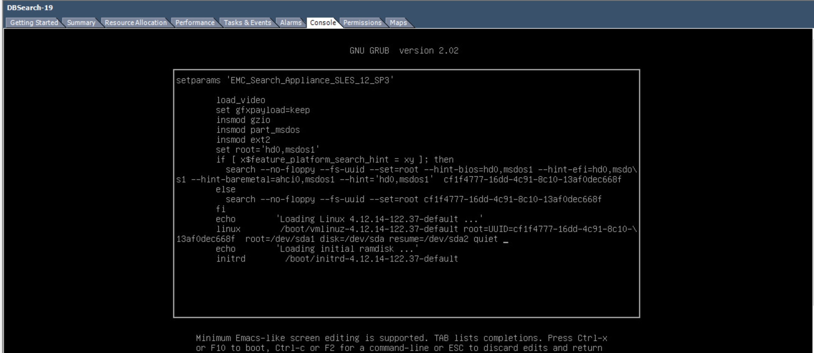Image resolution: width=814 pixels, height=353 pixels.
Task: Click the linux kernel boot line
Action: pyautogui.click(x=378, y=229)
